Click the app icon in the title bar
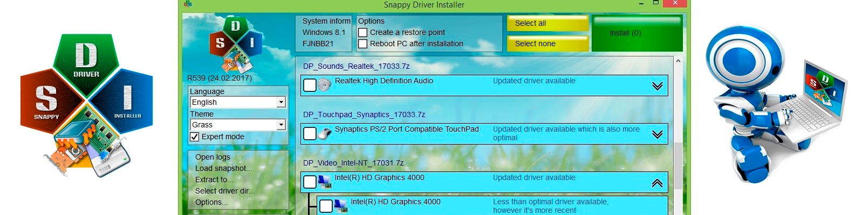Screen dimensions: 863x215 pyautogui.click(x=187, y=4)
